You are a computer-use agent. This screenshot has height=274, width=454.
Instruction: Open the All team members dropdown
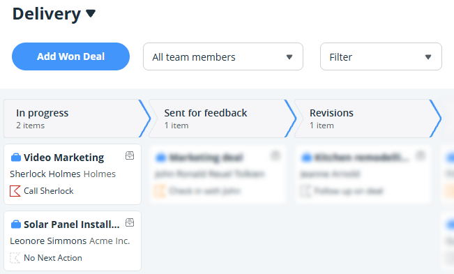point(223,56)
